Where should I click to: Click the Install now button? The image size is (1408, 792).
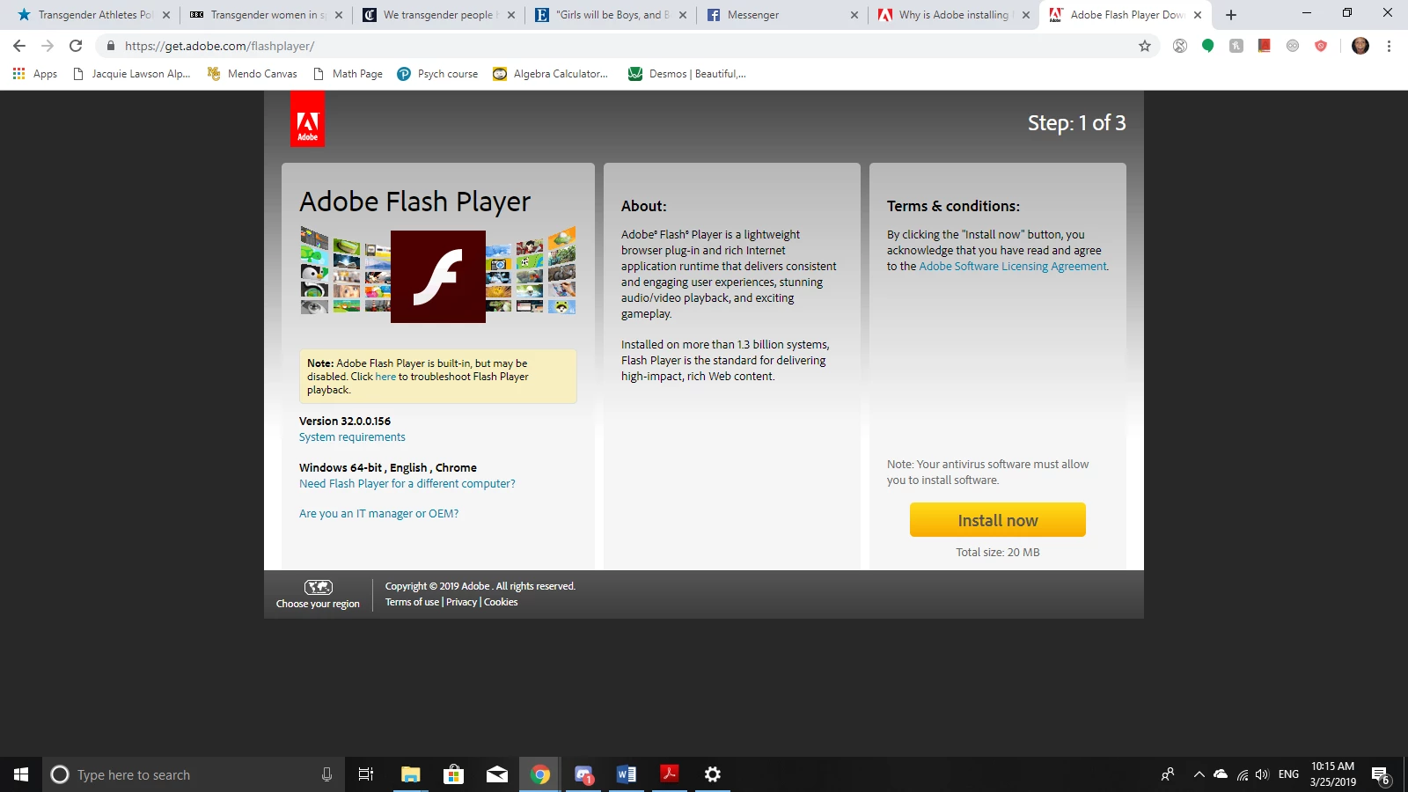(x=997, y=520)
